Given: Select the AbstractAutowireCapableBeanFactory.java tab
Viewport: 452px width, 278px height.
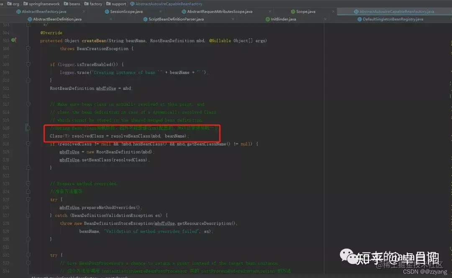Looking at the screenshot, I should (397, 12).
